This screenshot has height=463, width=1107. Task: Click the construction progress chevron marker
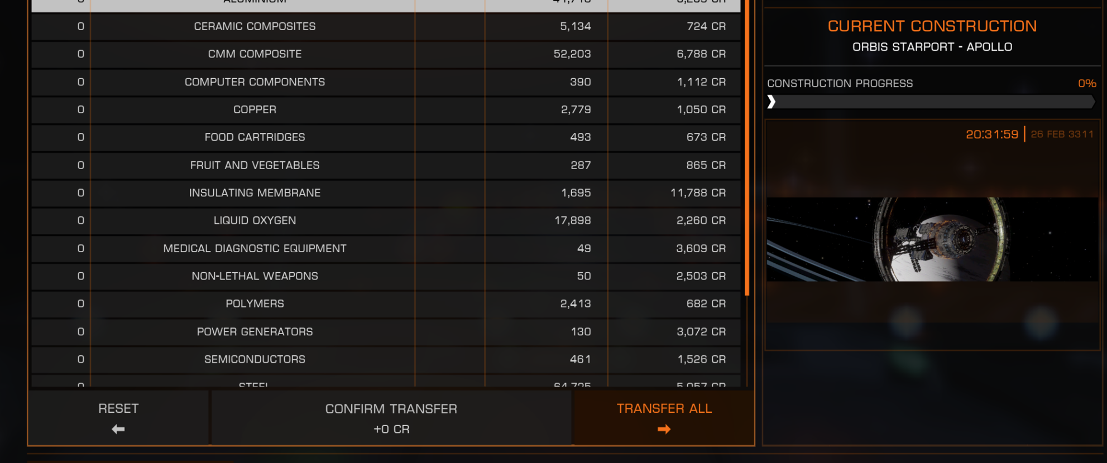(x=771, y=102)
